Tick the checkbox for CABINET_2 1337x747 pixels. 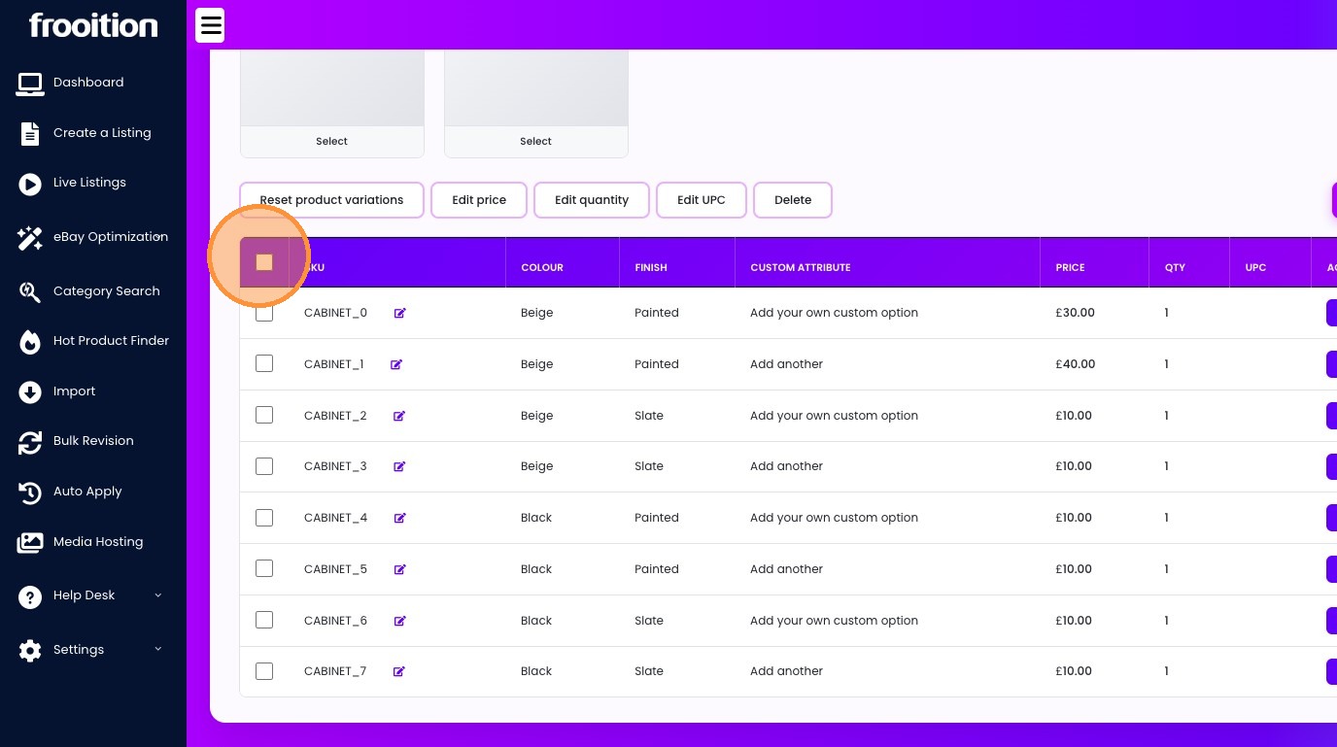coord(264,415)
